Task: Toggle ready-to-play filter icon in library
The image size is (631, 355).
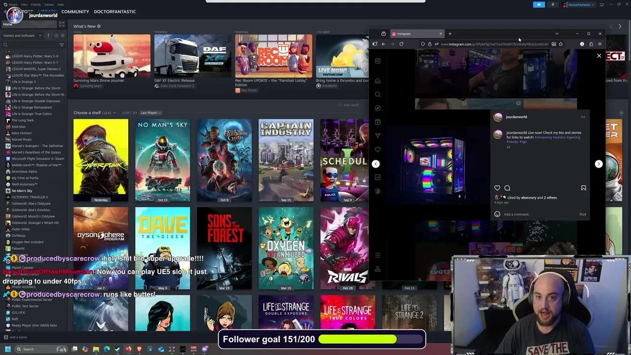Action: point(62,35)
